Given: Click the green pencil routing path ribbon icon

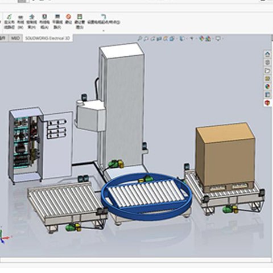Looking at the screenshot, I should 10,16.
